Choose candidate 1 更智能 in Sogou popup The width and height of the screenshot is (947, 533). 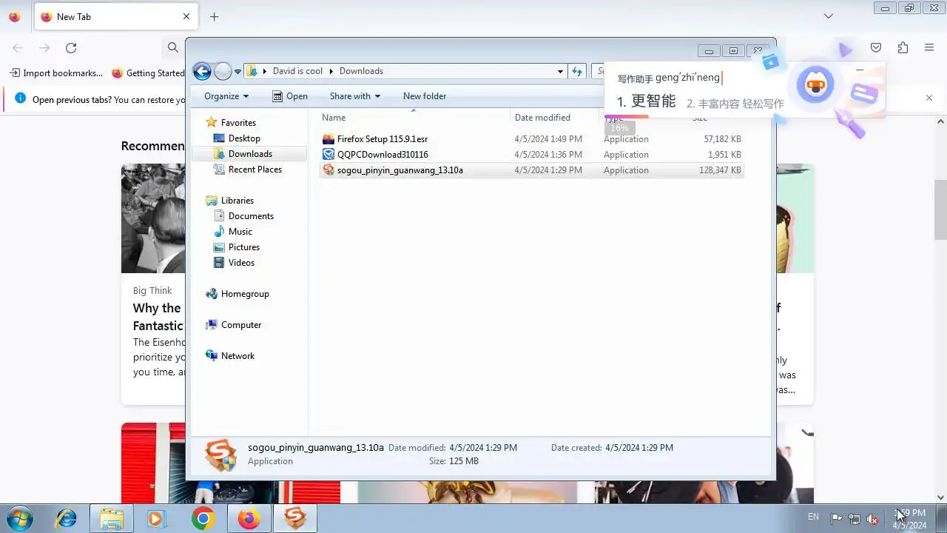(x=646, y=101)
